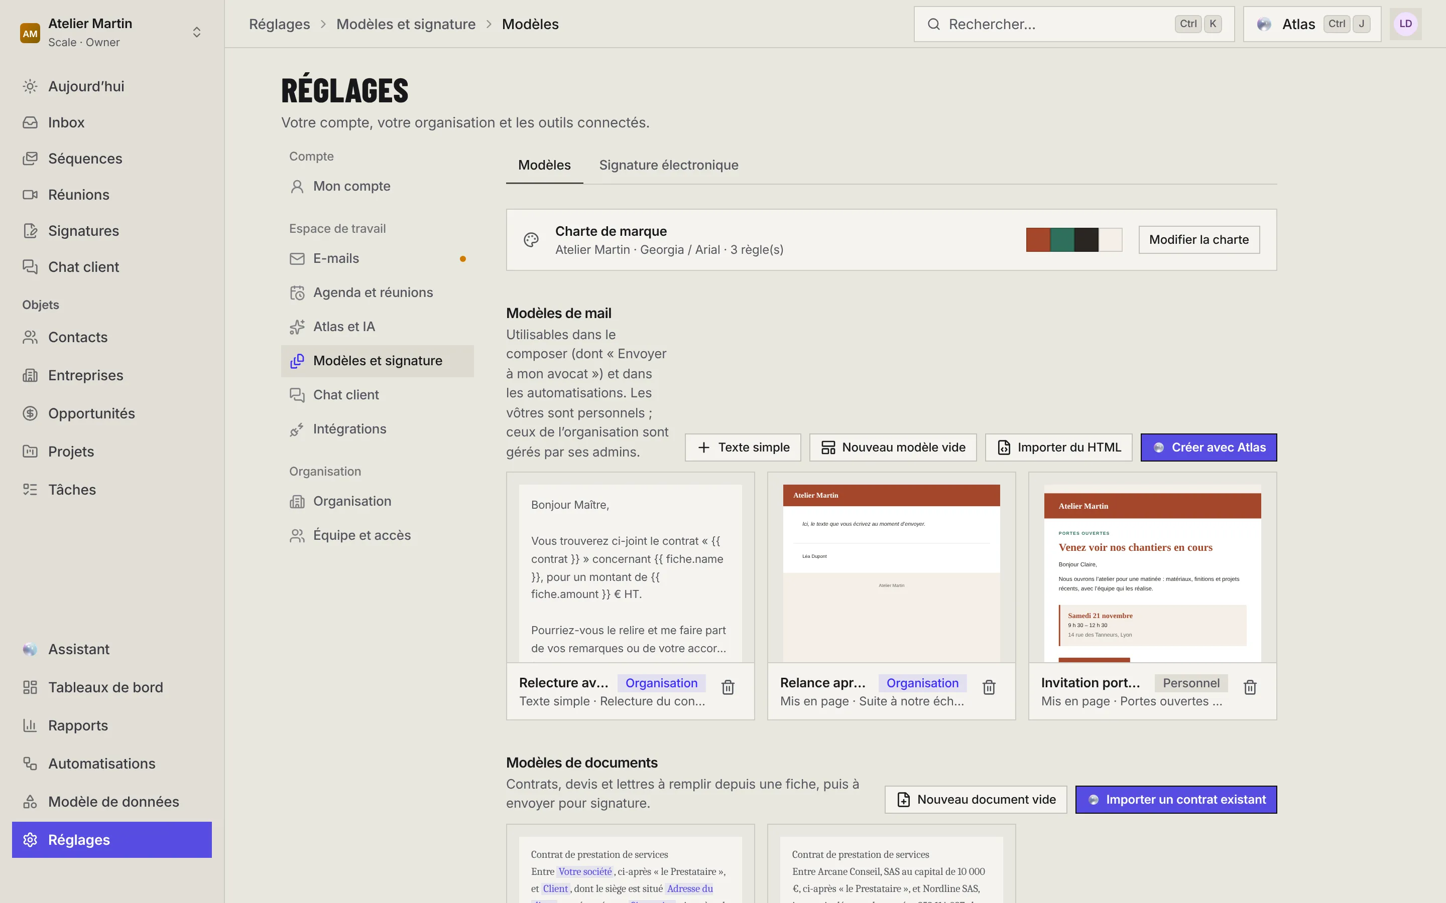Click the rust-red brand color swatch
Image resolution: width=1446 pixels, height=903 pixels.
click(x=1038, y=239)
